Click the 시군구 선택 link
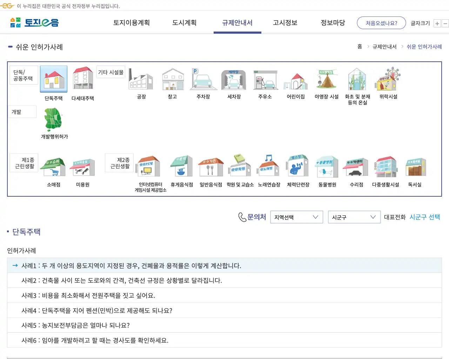Image resolution: width=449 pixels, height=359 pixels. pyautogui.click(x=425, y=217)
